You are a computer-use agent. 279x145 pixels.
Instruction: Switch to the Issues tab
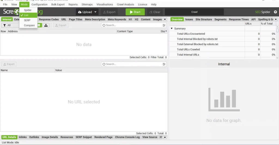[x=189, y=19]
